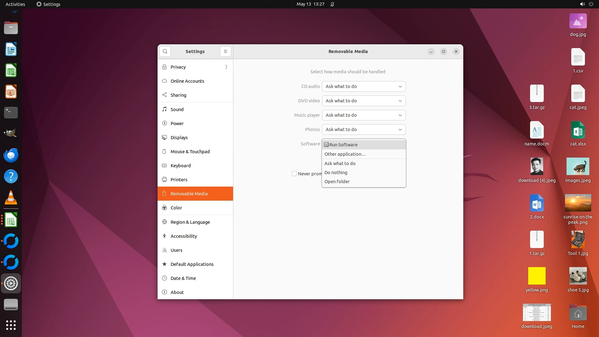The image size is (599, 337).
Task: Open the system volume indicator
Action: click(582, 4)
